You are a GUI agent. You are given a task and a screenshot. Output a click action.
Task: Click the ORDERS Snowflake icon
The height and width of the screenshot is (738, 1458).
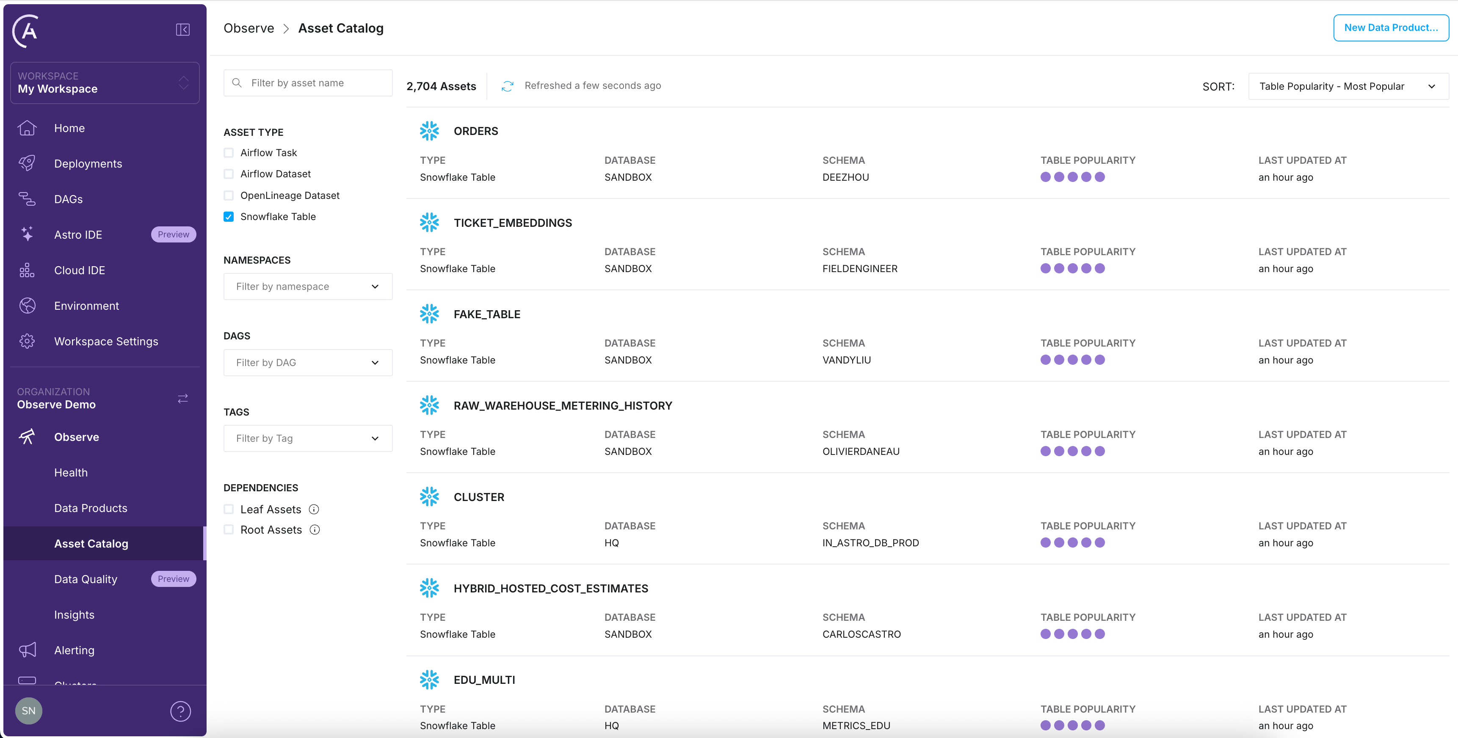tap(429, 131)
